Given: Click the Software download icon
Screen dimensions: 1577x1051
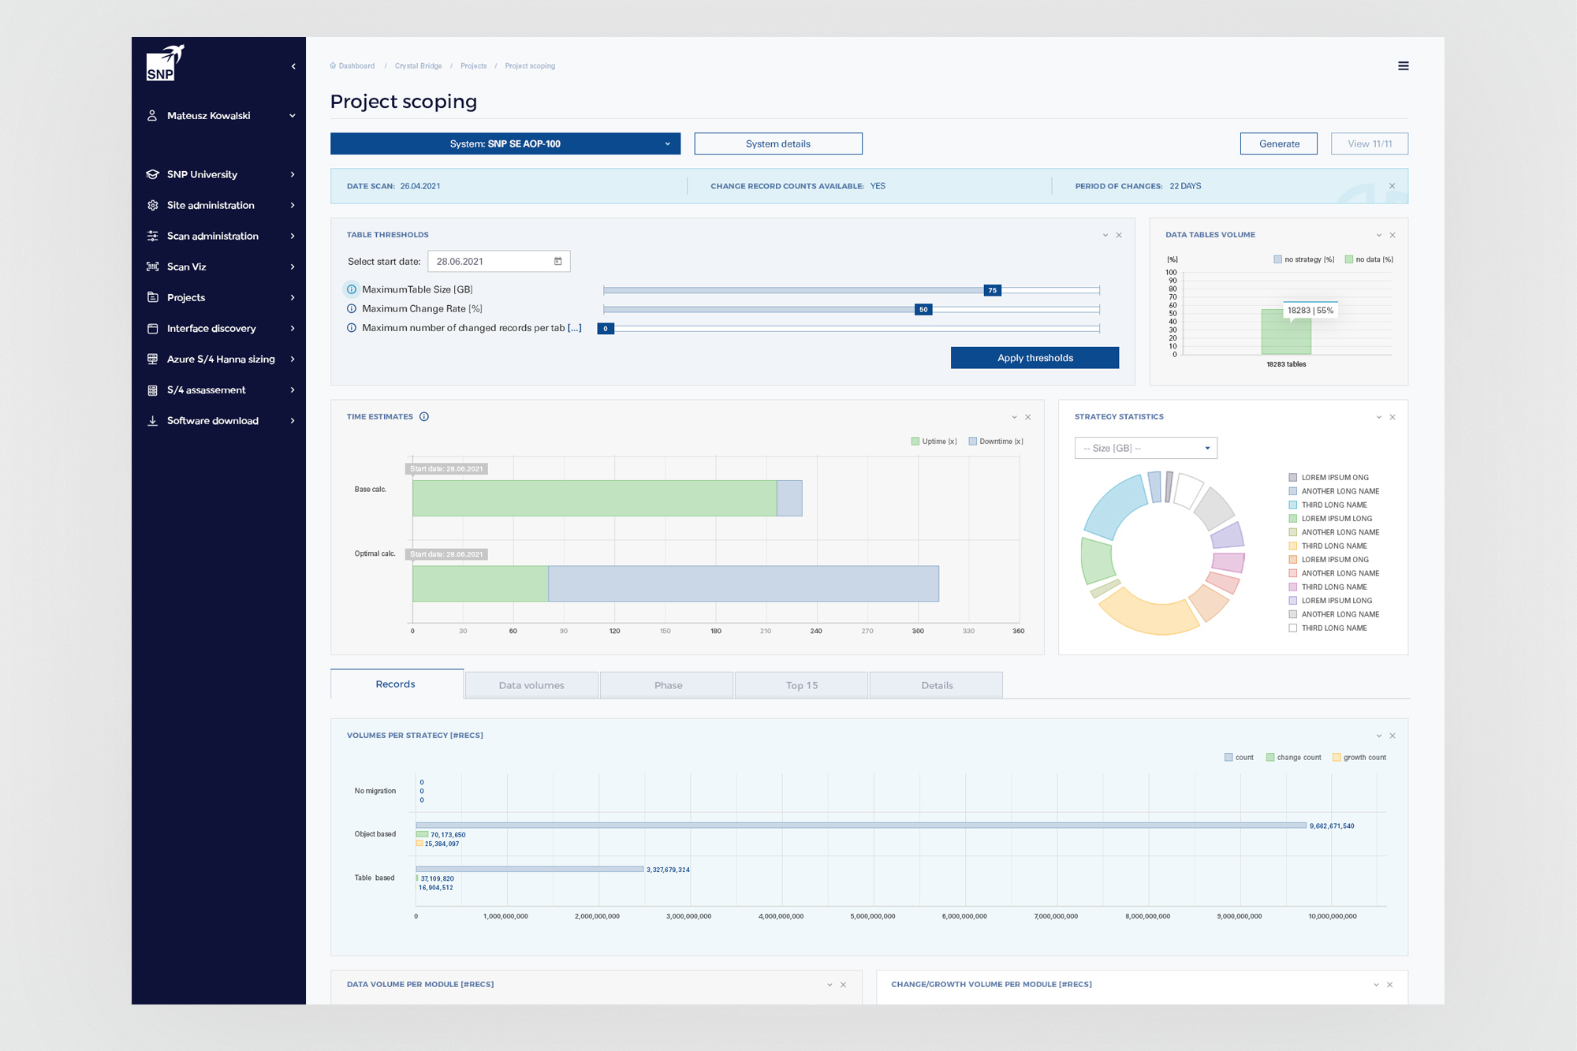Looking at the screenshot, I should pyautogui.click(x=152, y=420).
